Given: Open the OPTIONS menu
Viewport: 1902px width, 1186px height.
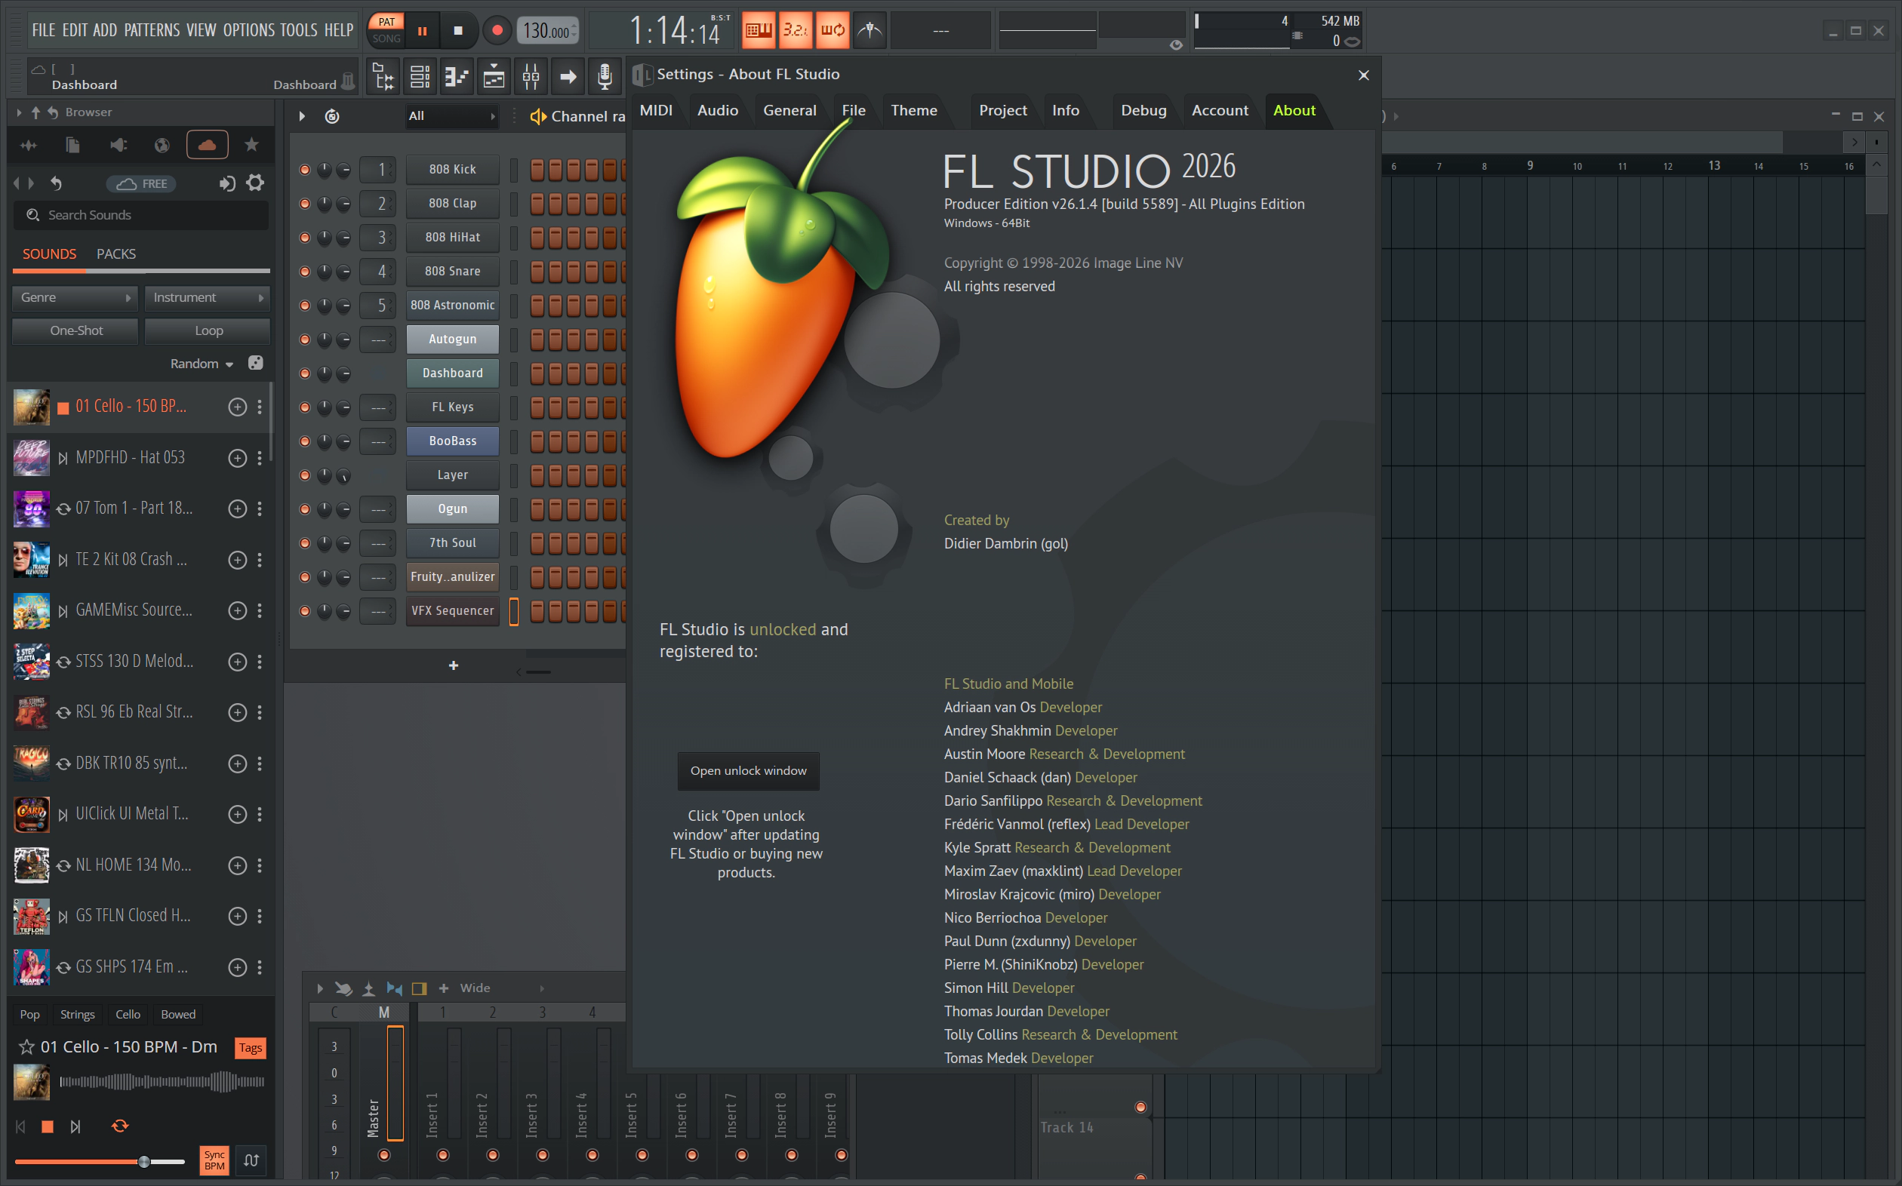Looking at the screenshot, I should point(249,31).
